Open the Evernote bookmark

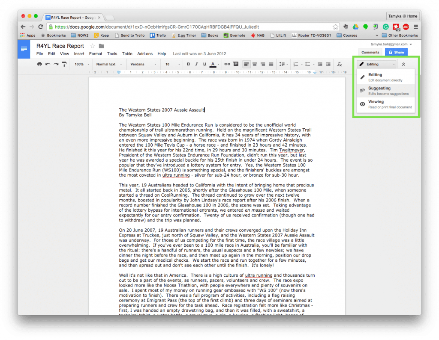pyautogui.click(x=235, y=35)
